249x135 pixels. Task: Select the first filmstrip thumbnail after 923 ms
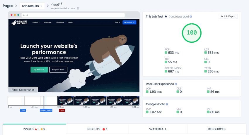tap(66, 101)
